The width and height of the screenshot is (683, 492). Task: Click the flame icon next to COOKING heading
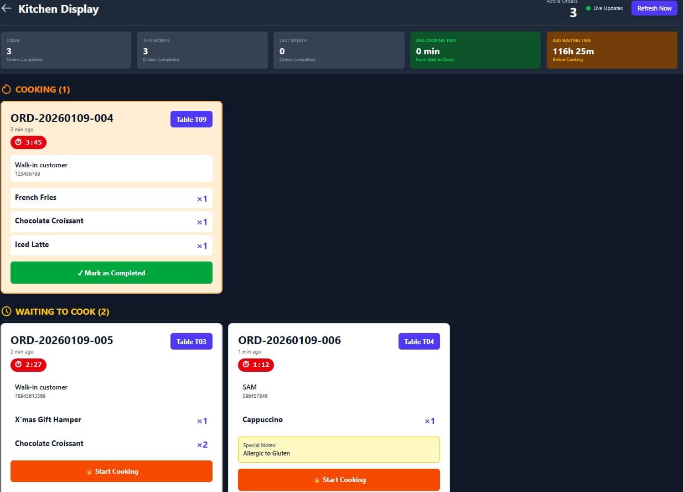(7, 89)
